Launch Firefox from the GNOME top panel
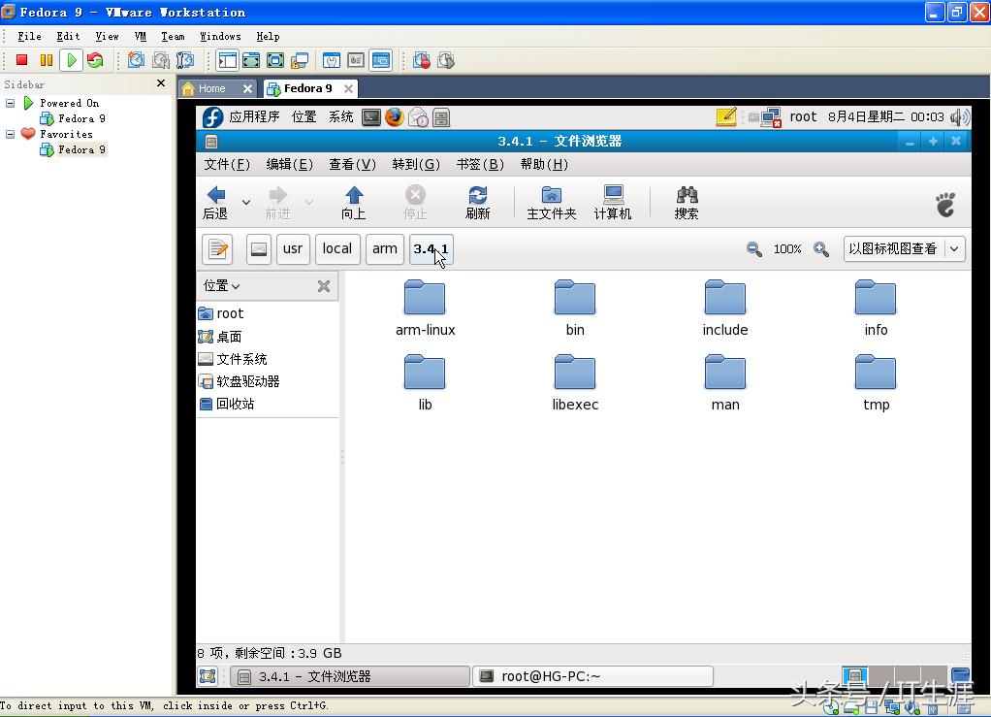Screen dimensions: 991x717 coord(394,116)
